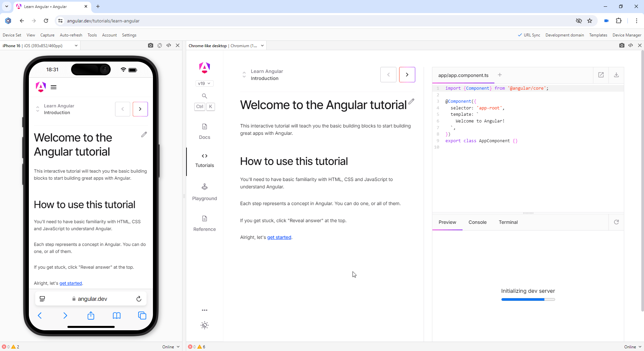644x351 pixels.
Task: Click the share icon in the simulated Safari toolbar
Action: pos(91,316)
